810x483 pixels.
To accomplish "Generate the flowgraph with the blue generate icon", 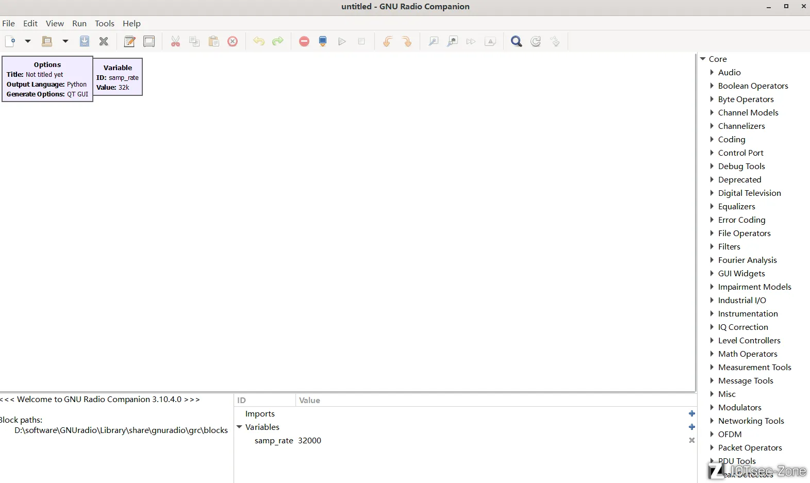I will pos(323,41).
